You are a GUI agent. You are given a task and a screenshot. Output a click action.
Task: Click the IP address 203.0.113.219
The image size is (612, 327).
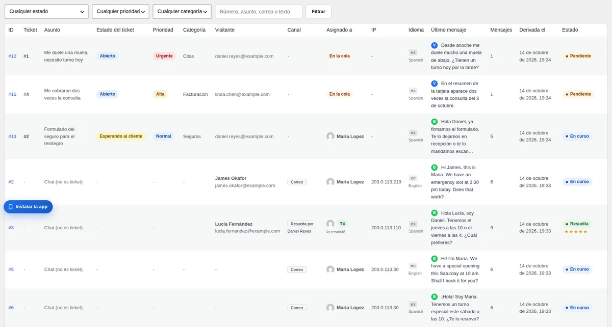coord(386,182)
